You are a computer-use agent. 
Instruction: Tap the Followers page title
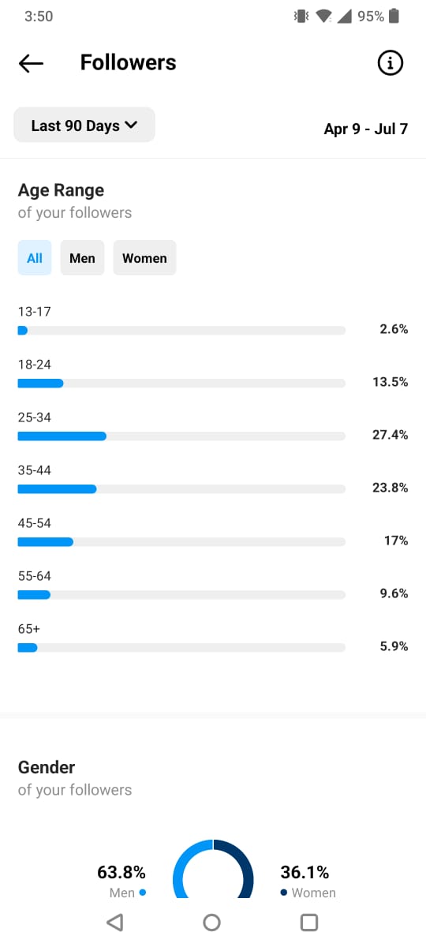129,63
